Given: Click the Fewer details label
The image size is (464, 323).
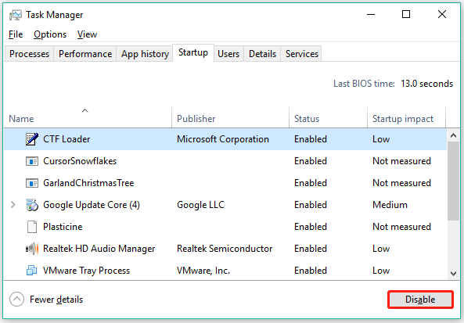Looking at the screenshot, I should click(56, 300).
